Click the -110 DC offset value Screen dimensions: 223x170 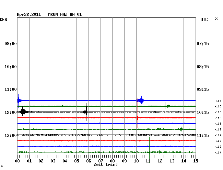218,141
